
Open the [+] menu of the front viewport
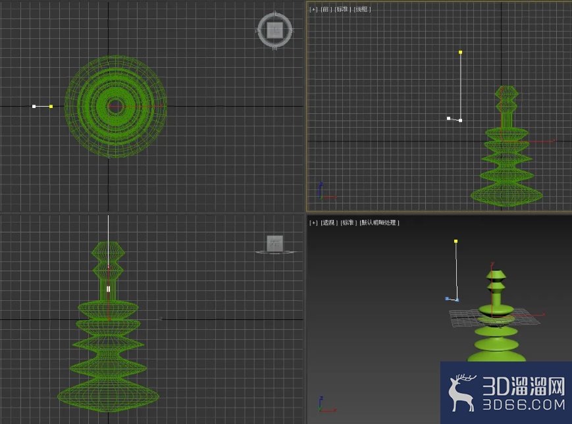click(x=313, y=9)
